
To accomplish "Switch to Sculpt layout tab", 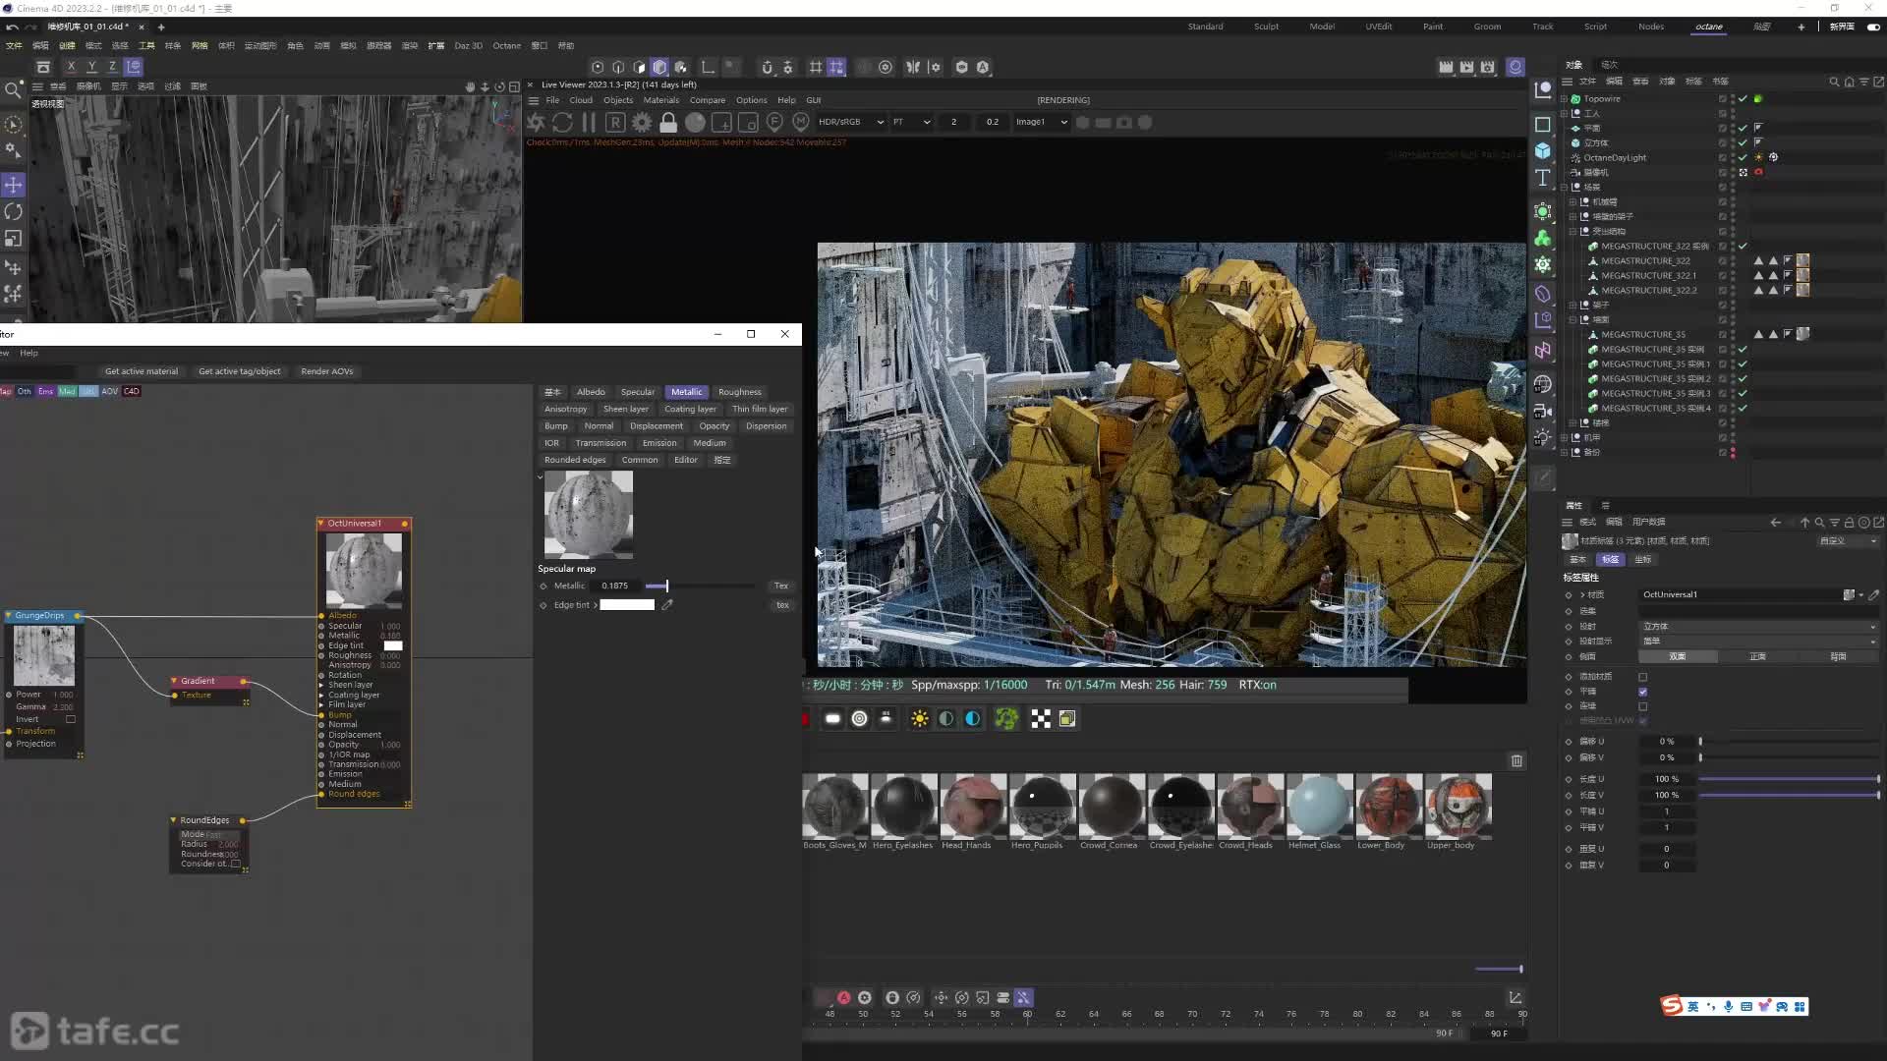I will [1266, 27].
